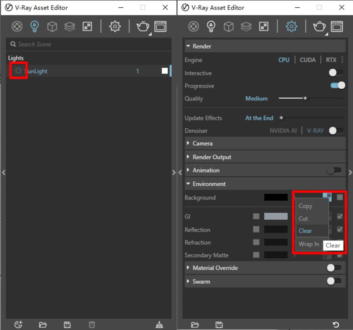Enable the Material Override switch
Viewport: 353px width, 330px height.
(334, 268)
